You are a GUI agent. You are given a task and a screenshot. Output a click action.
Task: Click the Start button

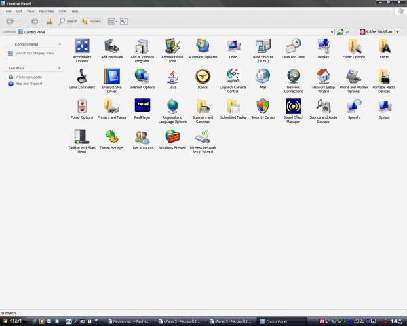click(x=12, y=321)
